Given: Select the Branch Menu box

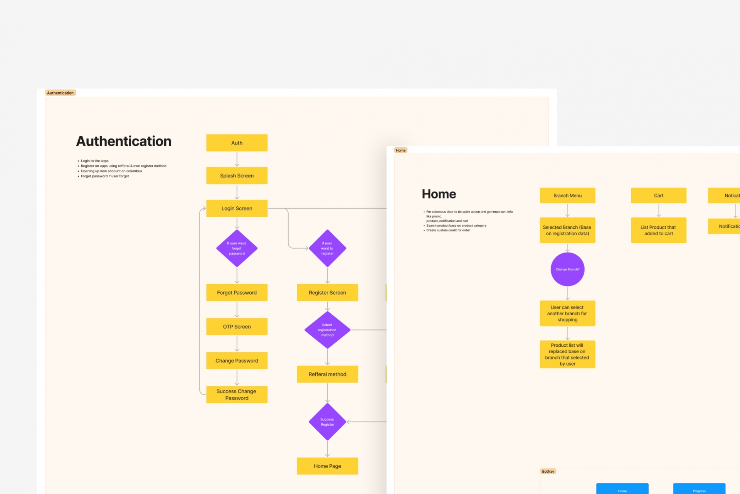Looking at the screenshot, I should (567, 196).
